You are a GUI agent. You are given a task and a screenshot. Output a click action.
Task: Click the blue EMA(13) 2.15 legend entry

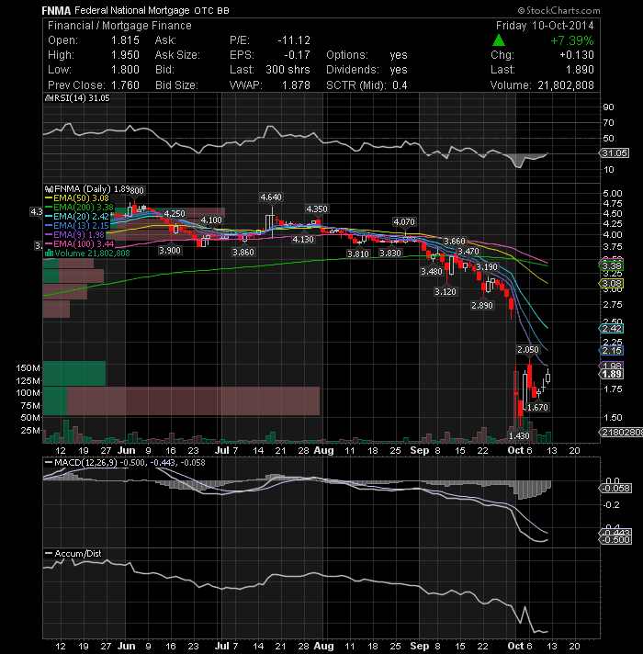(77, 226)
